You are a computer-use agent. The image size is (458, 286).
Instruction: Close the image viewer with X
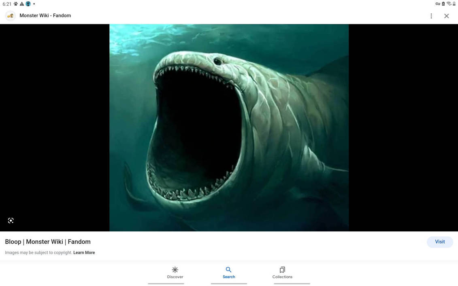(x=446, y=16)
